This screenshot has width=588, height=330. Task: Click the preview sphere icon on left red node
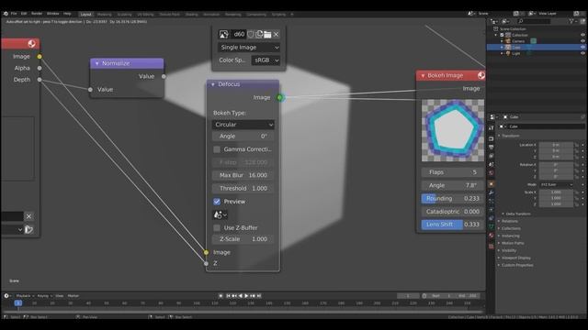click(x=32, y=44)
